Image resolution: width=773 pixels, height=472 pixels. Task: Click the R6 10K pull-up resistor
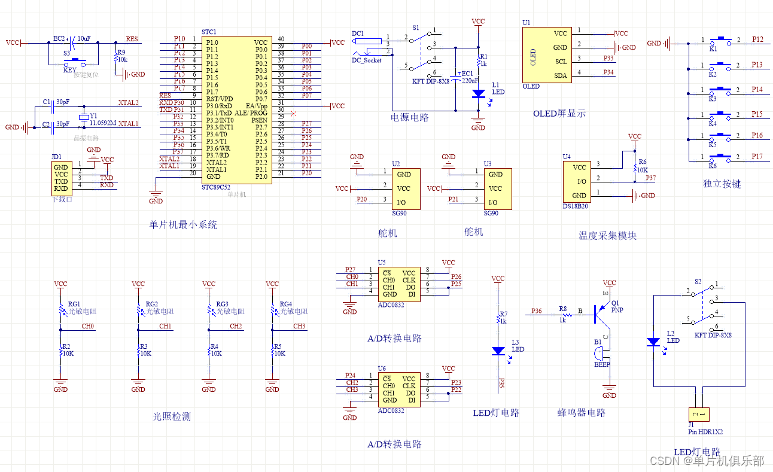click(x=635, y=167)
